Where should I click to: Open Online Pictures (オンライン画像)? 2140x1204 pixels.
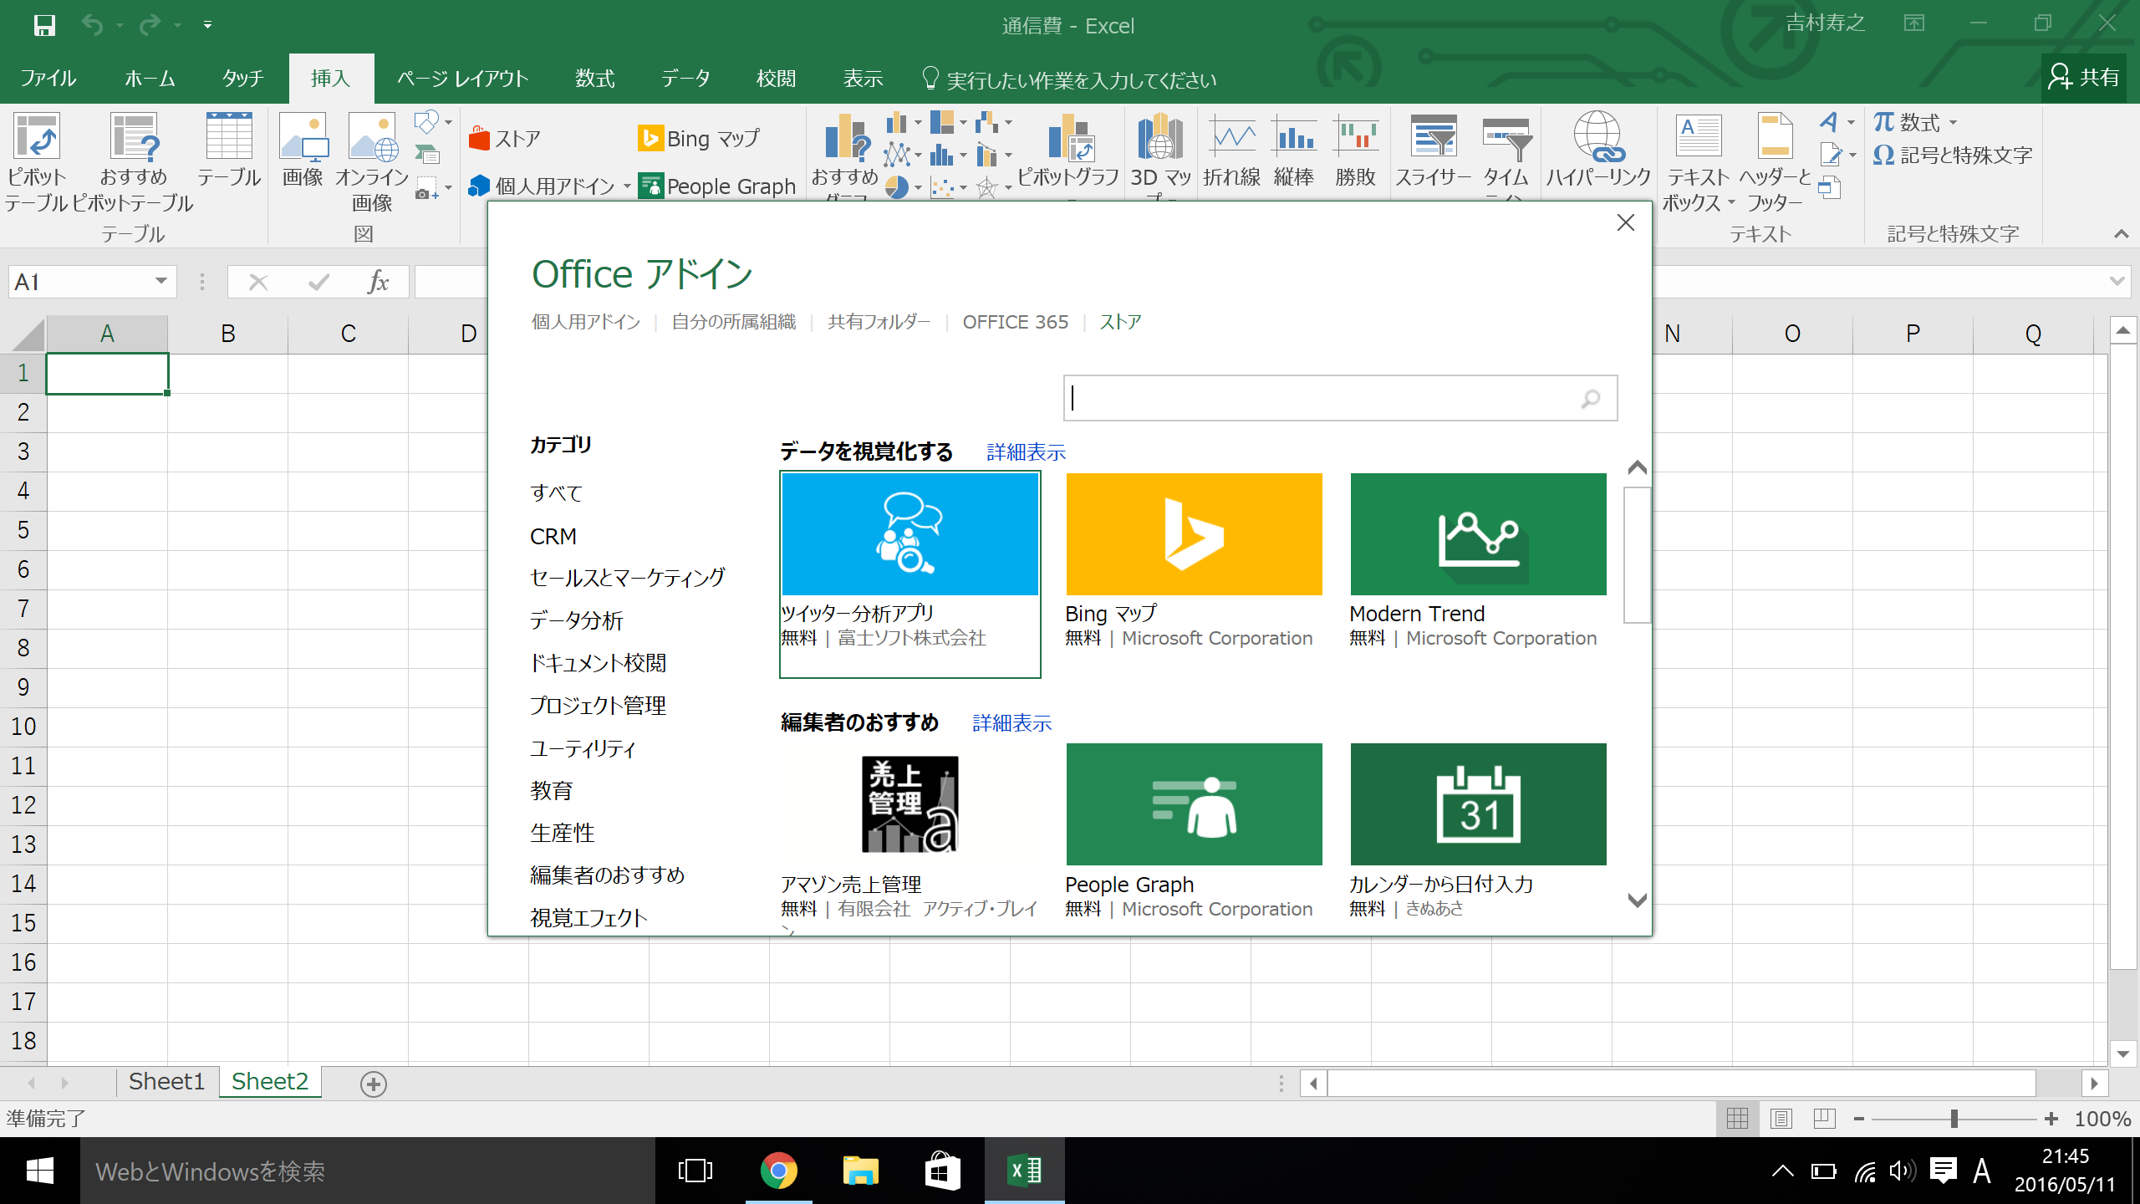pos(372,162)
